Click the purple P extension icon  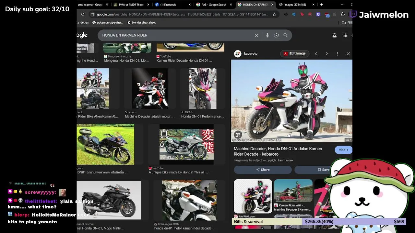click(318, 14)
